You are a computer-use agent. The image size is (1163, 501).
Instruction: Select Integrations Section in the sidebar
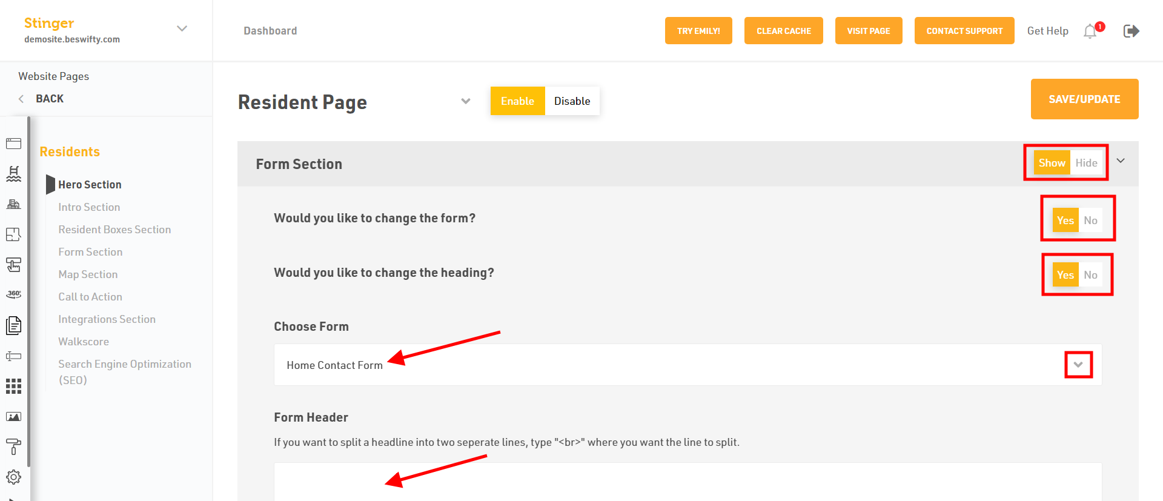[x=107, y=319]
